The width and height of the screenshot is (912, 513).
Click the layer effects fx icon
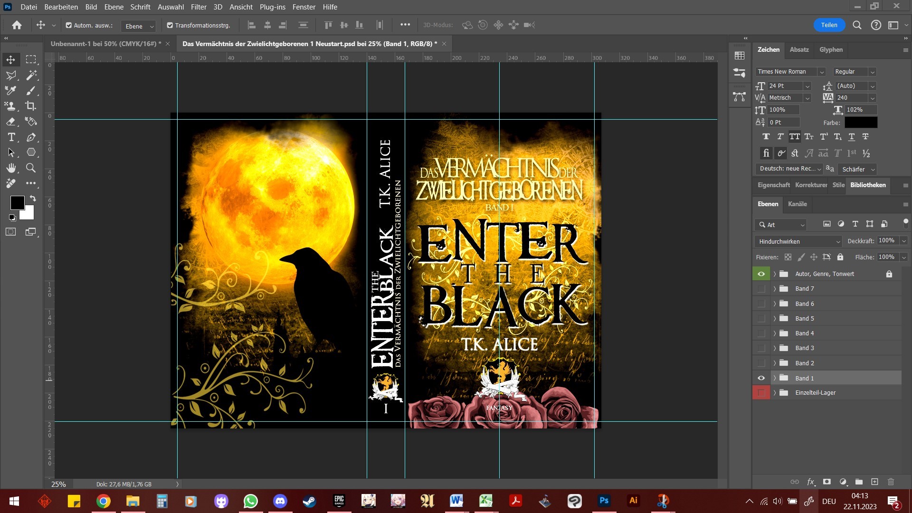tap(811, 482)
